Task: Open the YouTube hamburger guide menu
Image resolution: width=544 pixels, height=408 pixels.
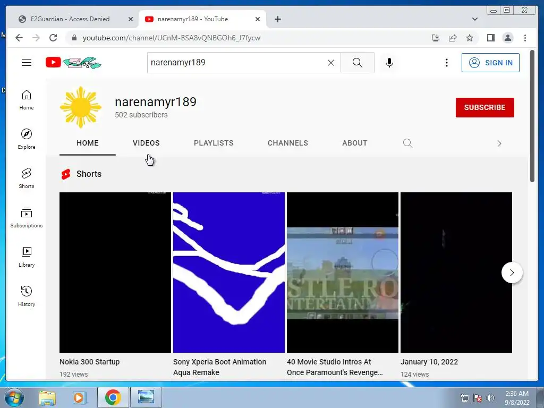Action: tap(27, 63)
